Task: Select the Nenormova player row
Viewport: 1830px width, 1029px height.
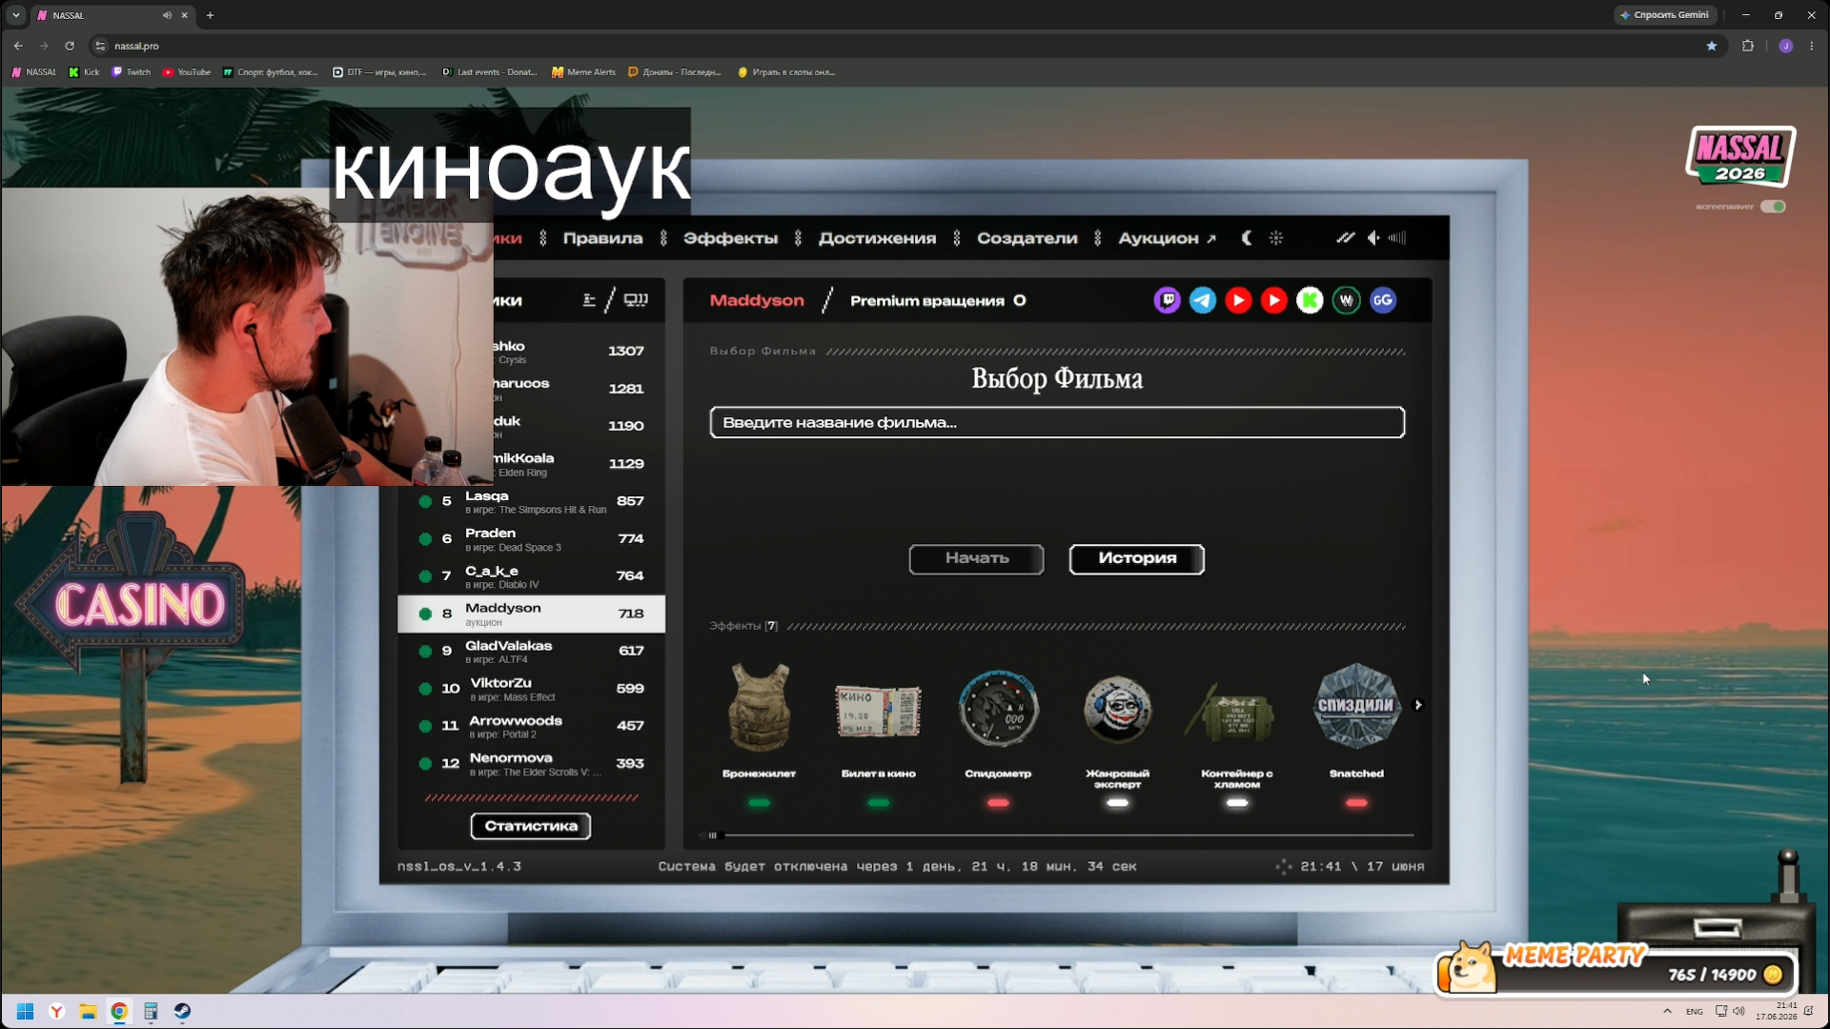Action: (531, 764)
